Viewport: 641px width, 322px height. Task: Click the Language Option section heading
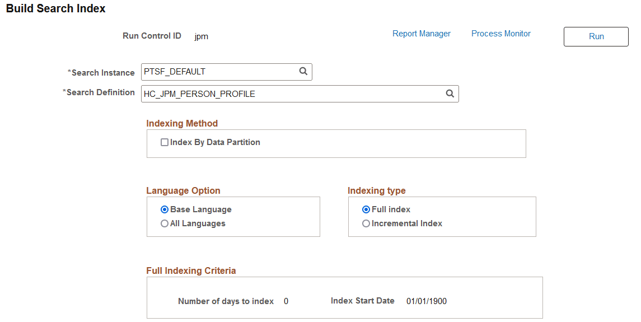(x=183, y=190)
